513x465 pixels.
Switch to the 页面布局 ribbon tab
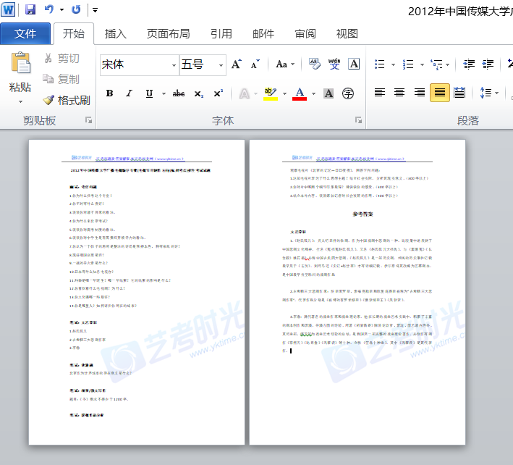click(x=168, y=33)
